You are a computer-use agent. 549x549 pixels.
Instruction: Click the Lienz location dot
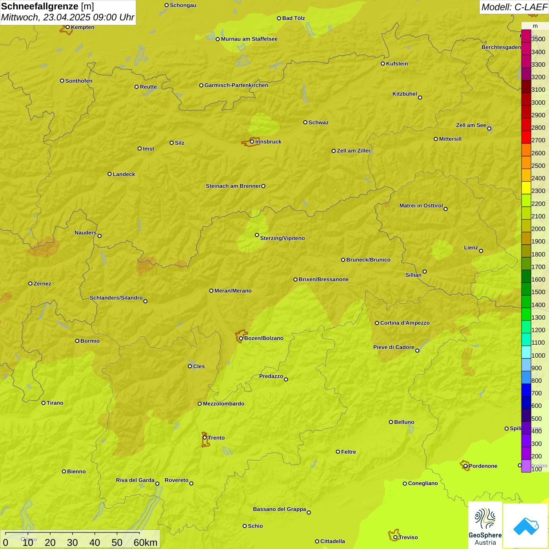coord(481,251)
